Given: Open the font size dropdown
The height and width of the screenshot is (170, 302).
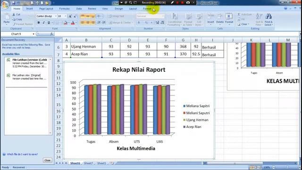Looking at the screenshot, I should pyautogui.click(x=66, y=17).
